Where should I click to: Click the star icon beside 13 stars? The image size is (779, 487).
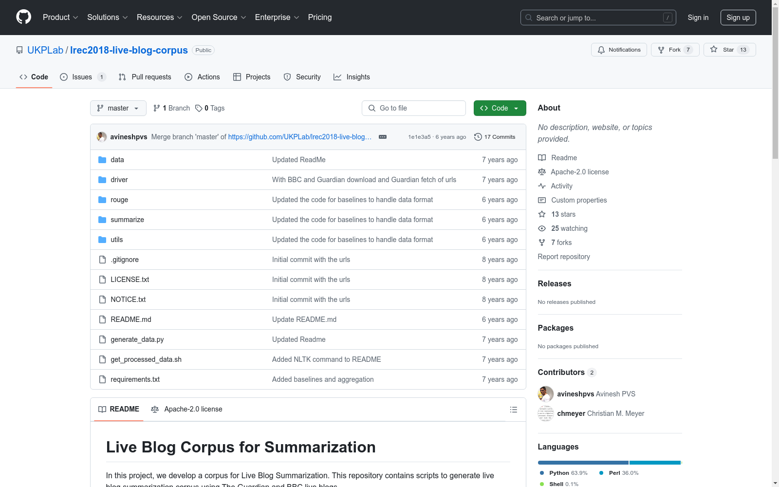[x=542, y=214]
